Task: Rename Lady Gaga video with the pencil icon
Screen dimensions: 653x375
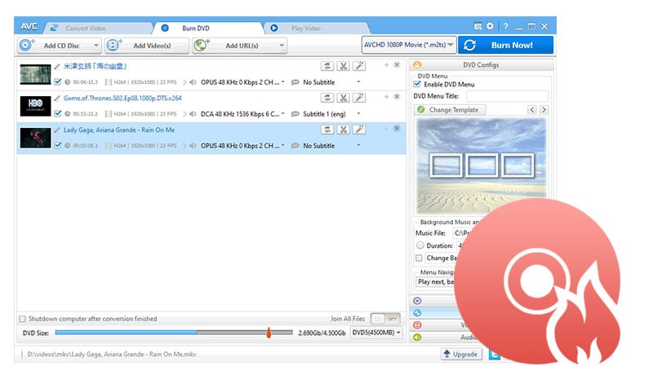Action: (57, 130)
